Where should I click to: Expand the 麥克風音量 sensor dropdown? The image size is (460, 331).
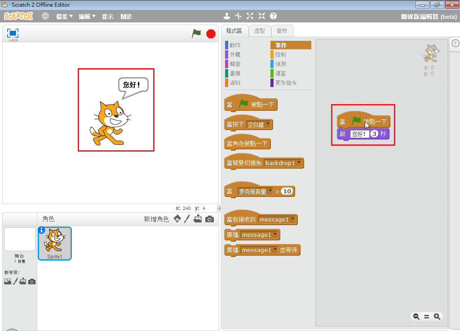tap(270, 191)
